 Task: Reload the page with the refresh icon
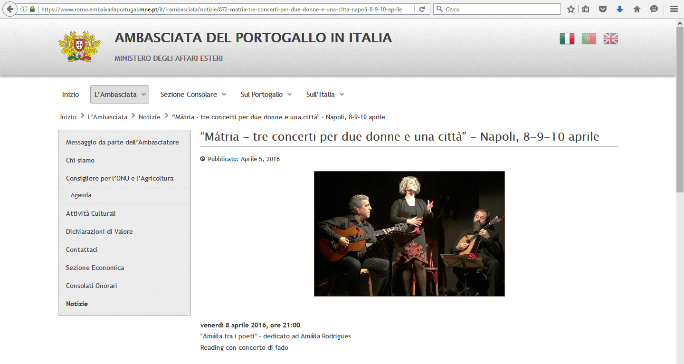[x=422, y=9]
